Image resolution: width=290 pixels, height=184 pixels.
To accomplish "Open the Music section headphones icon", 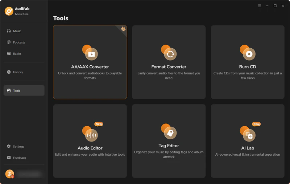I will coord(9,31).
